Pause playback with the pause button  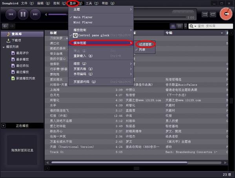point(23,15)
